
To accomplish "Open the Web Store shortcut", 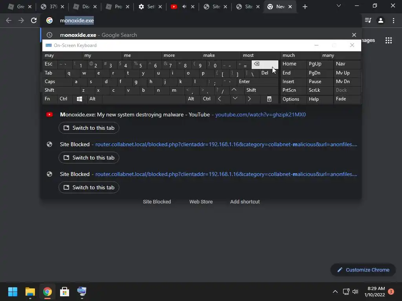I will (x=201, y=202).
